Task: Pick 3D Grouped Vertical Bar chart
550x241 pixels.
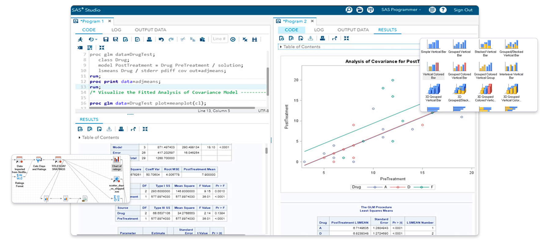Action: point(433,93)
